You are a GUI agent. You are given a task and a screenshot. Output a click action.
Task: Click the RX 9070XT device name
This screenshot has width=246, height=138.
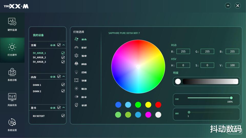[39, 116]
